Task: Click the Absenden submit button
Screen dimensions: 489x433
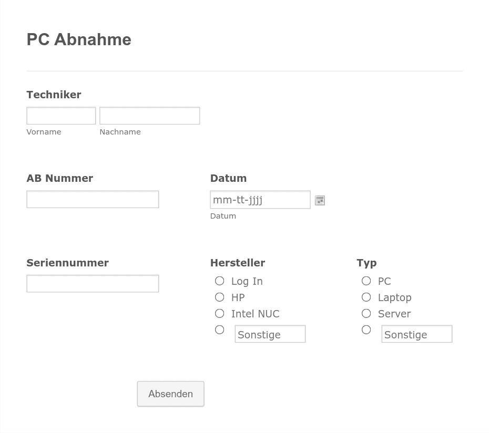Action: point(170,394)
